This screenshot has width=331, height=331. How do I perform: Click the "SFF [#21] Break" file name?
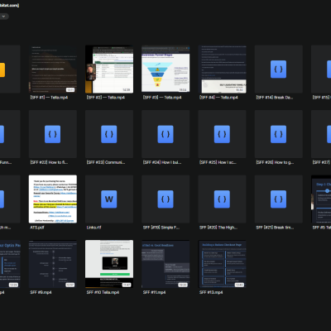pos(275,228)
